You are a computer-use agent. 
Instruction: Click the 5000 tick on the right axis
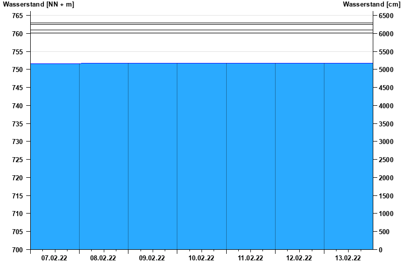pos(386,70)
